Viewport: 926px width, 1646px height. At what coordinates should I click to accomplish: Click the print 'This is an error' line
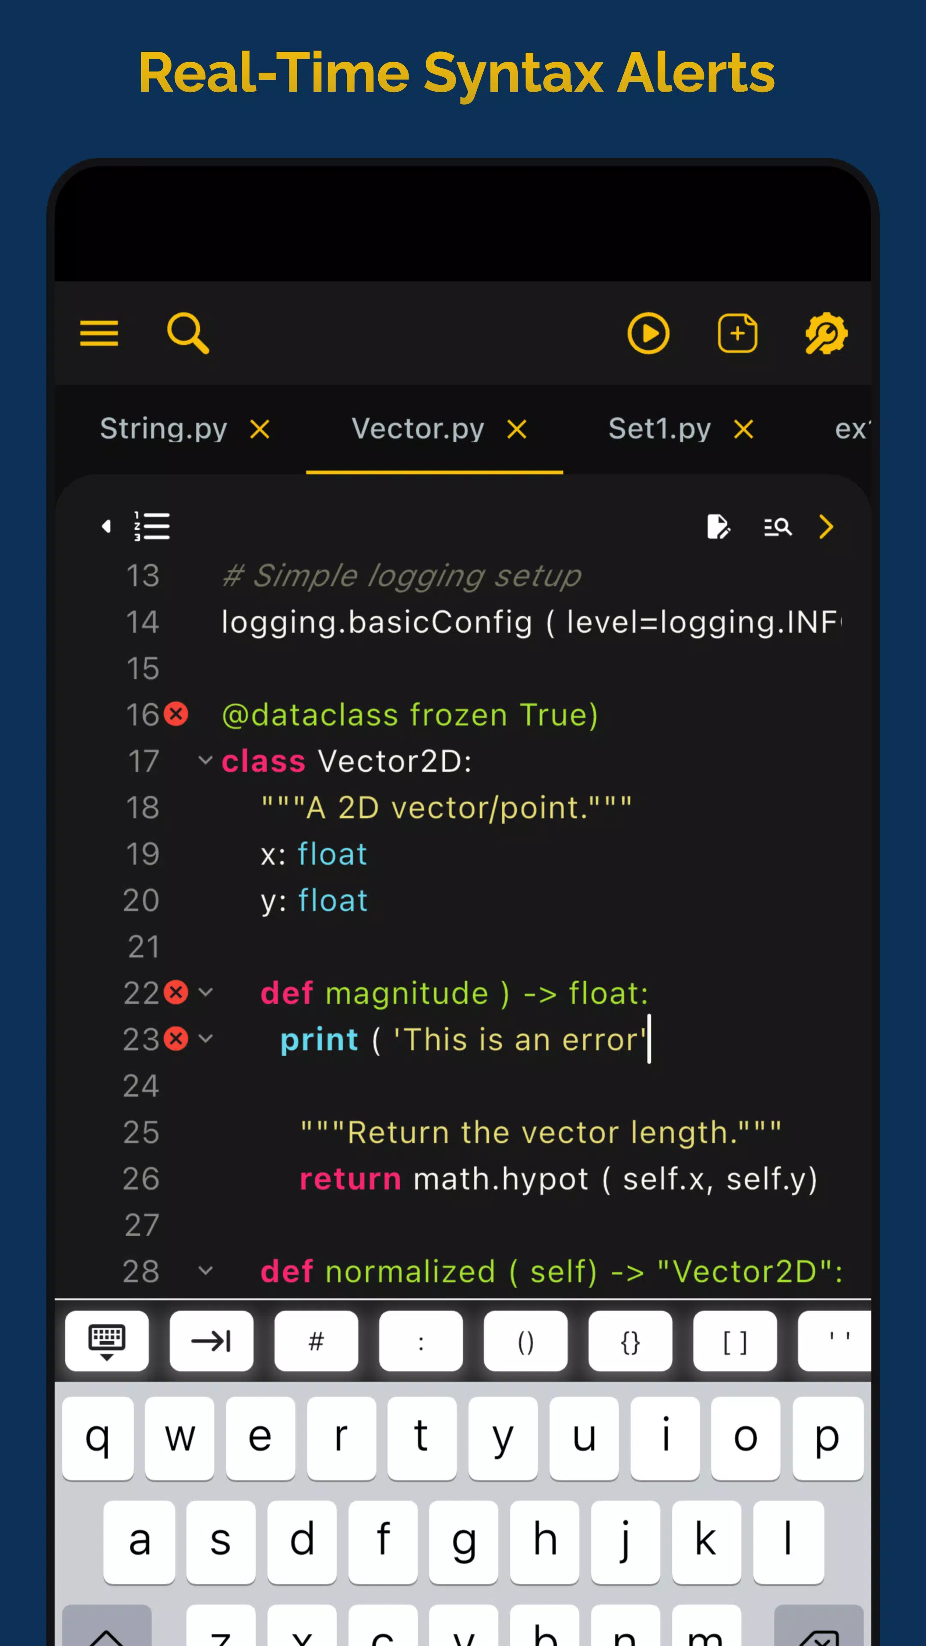463,1039
